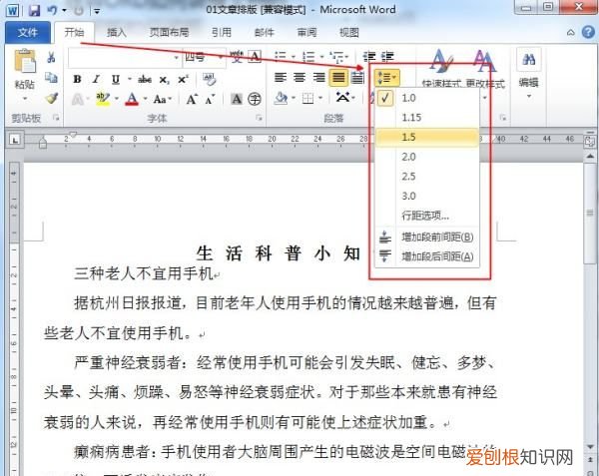599x476 pixels.
Task: Switch to the 页面布局 tab
Action: coord(169,33)
